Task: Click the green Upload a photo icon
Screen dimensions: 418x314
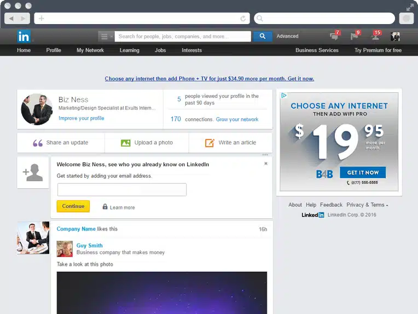Action: click(125, 143)
